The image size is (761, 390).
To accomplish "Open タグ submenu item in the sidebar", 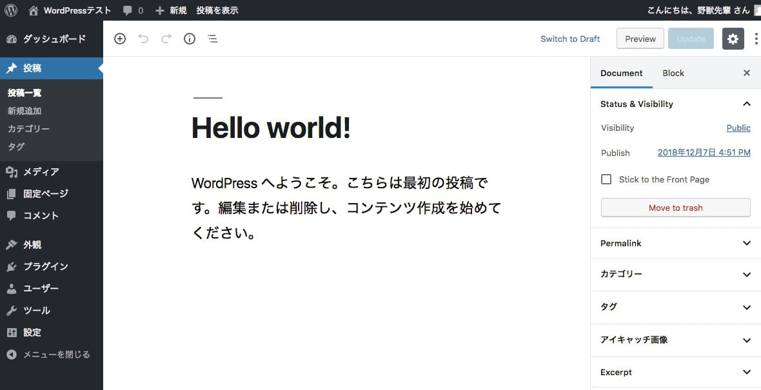I will click(16, 146).
